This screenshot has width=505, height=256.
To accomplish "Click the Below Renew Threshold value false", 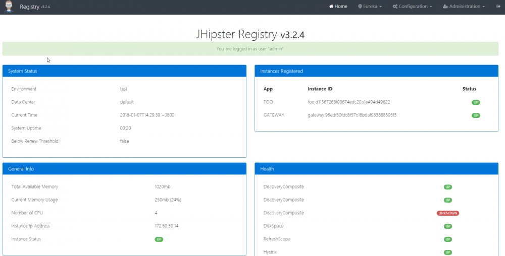I will 124,141.
